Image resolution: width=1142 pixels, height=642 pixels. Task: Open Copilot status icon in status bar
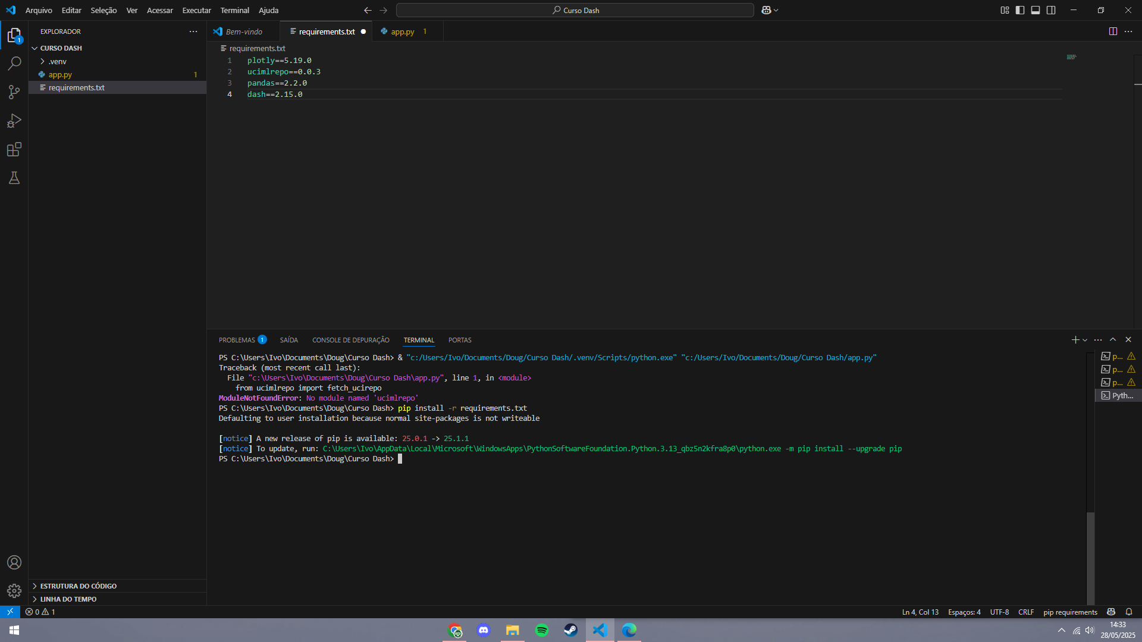click(x=1111, y=612)
